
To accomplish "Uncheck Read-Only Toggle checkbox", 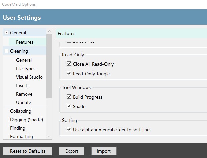I will click(x=69, y=73).
